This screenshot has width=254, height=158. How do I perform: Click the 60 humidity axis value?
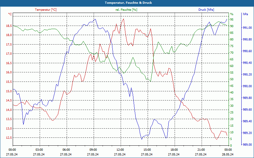232,66
